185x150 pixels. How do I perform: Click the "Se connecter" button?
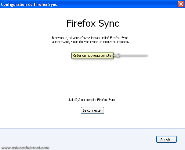[x=92, y=110]
